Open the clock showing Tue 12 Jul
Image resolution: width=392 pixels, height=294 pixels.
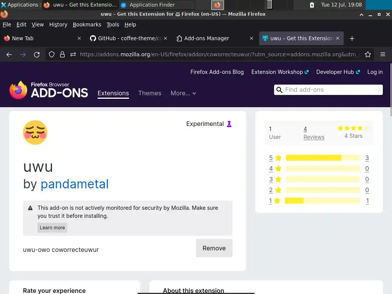[341, 5]
